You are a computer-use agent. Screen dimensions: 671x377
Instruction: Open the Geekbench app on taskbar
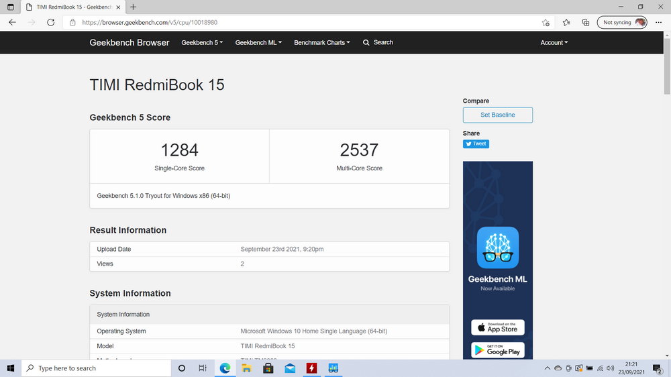coord(333,368)
